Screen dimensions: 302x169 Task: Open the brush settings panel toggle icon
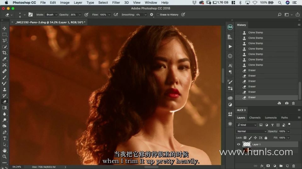coord(31,15)
